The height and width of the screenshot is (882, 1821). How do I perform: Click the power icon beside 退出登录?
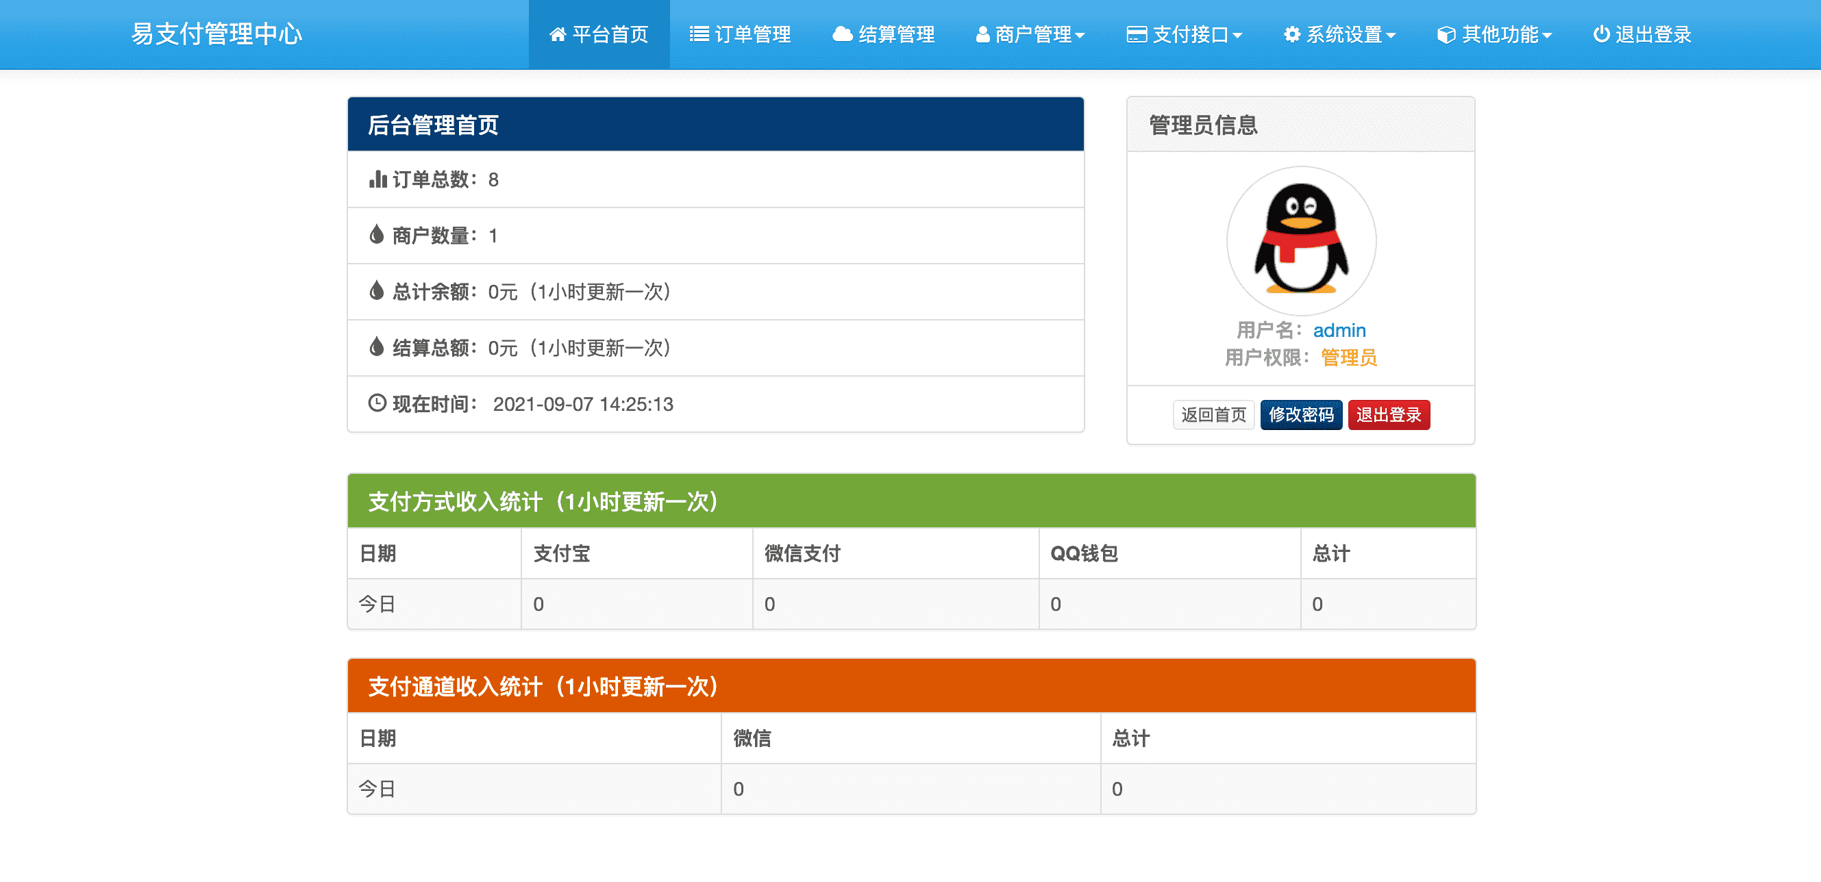coord(1601,35)
